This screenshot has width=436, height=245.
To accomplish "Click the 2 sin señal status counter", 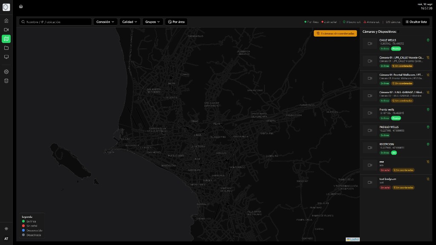I will click(329, 22).
